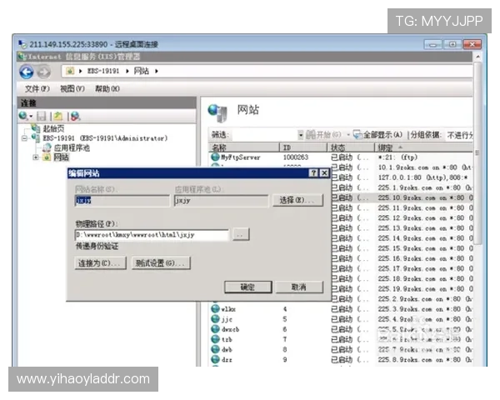This screenshot has height=400, width=500.
Task: Collapse the EBS-19191 server node
Action: point(24,137)
